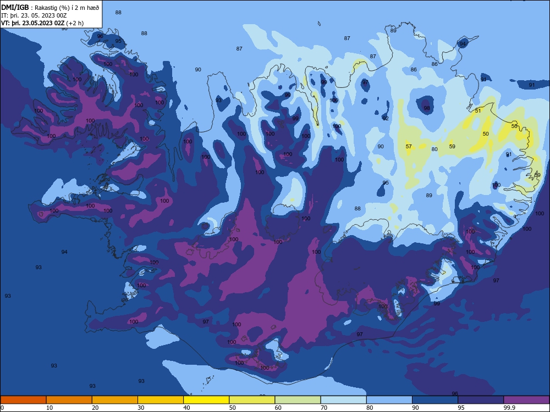Image resolution: width=550 pixels, height=412 pixels.
Task: Pick the pale green 60–70 legend swatch
Action: pos(298,400)
